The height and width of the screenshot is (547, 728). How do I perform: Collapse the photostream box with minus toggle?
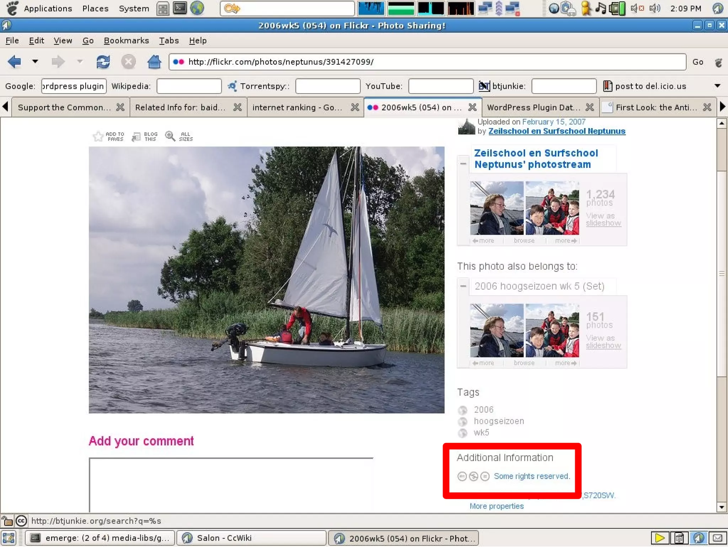coord(463,163)
